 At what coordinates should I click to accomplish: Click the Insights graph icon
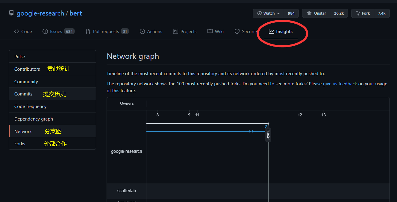[x=272, y=31]
